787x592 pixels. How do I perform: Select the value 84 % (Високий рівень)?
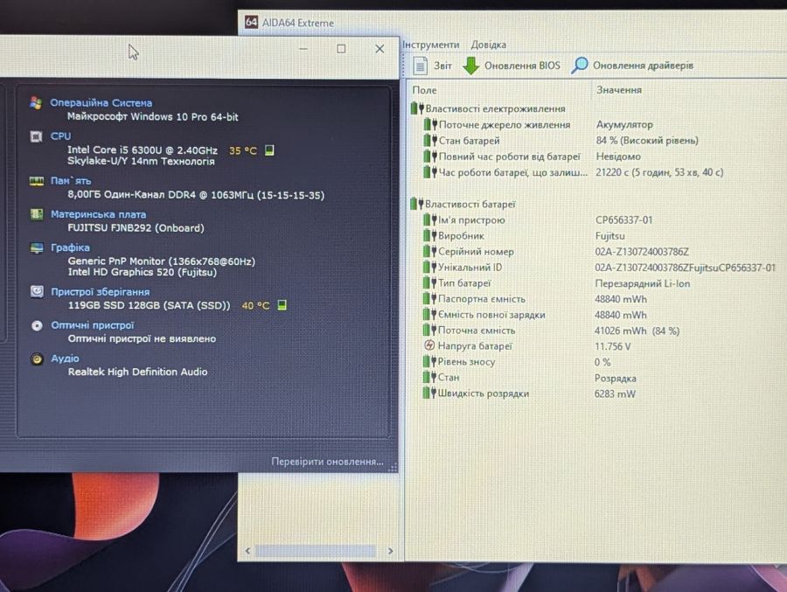647,141
